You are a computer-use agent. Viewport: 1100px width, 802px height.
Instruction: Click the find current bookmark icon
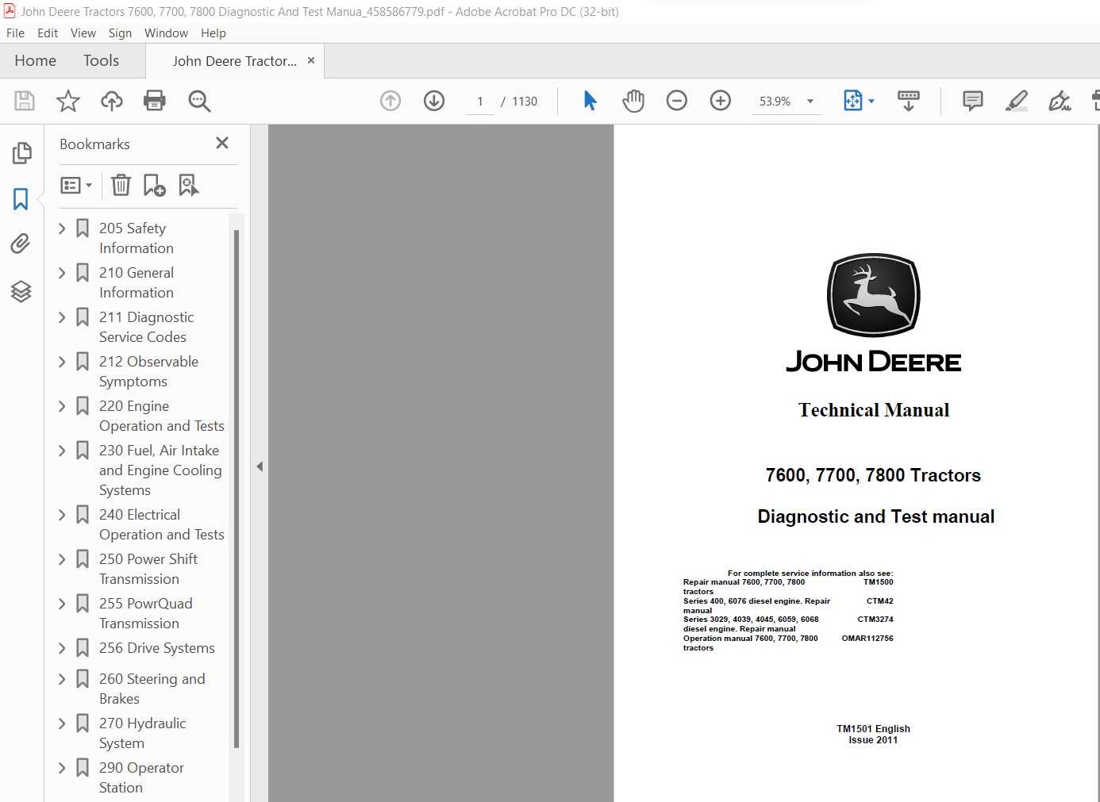pyautogui.click(x=188, y=185)
